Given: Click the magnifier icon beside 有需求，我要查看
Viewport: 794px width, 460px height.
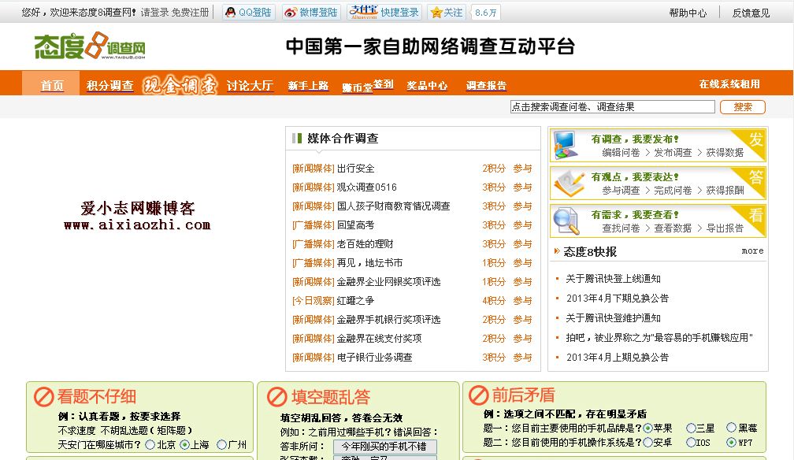Looking at the screenshot, I should pos(566,221).
